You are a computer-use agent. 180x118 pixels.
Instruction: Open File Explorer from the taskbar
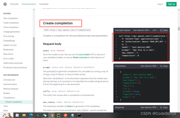tap(24, 115)
